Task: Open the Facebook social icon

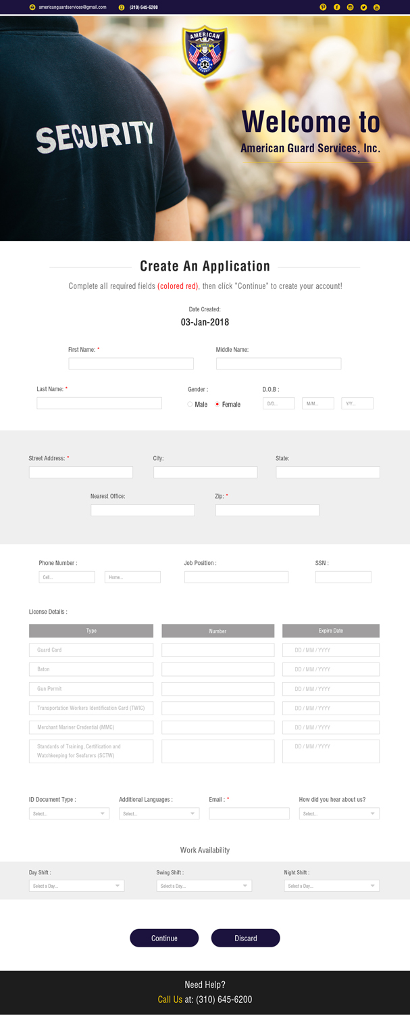Action: click(336, 7)
